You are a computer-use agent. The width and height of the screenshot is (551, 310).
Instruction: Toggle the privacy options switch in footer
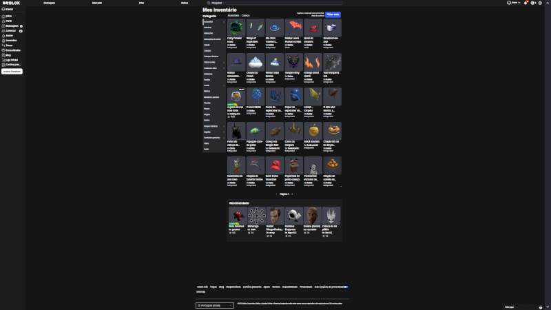346,287
